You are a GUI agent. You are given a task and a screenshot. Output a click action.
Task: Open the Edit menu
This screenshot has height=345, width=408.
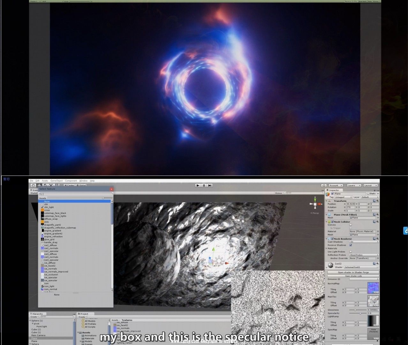point(37,181)
